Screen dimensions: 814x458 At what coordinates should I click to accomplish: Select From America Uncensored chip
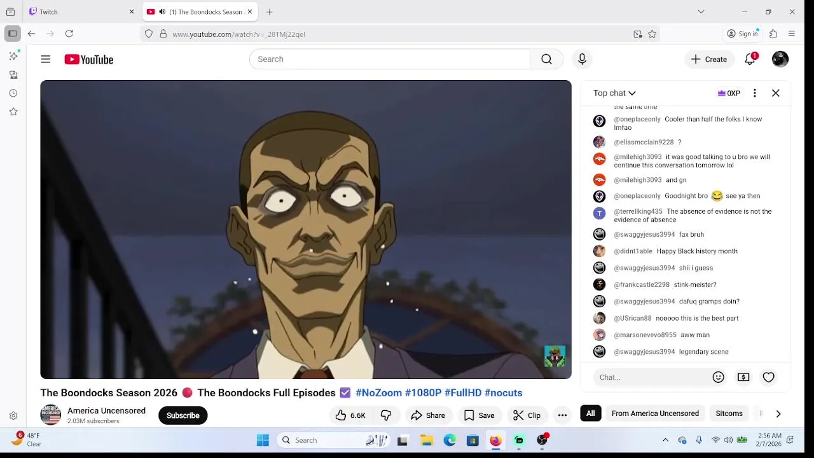[655, 413]
